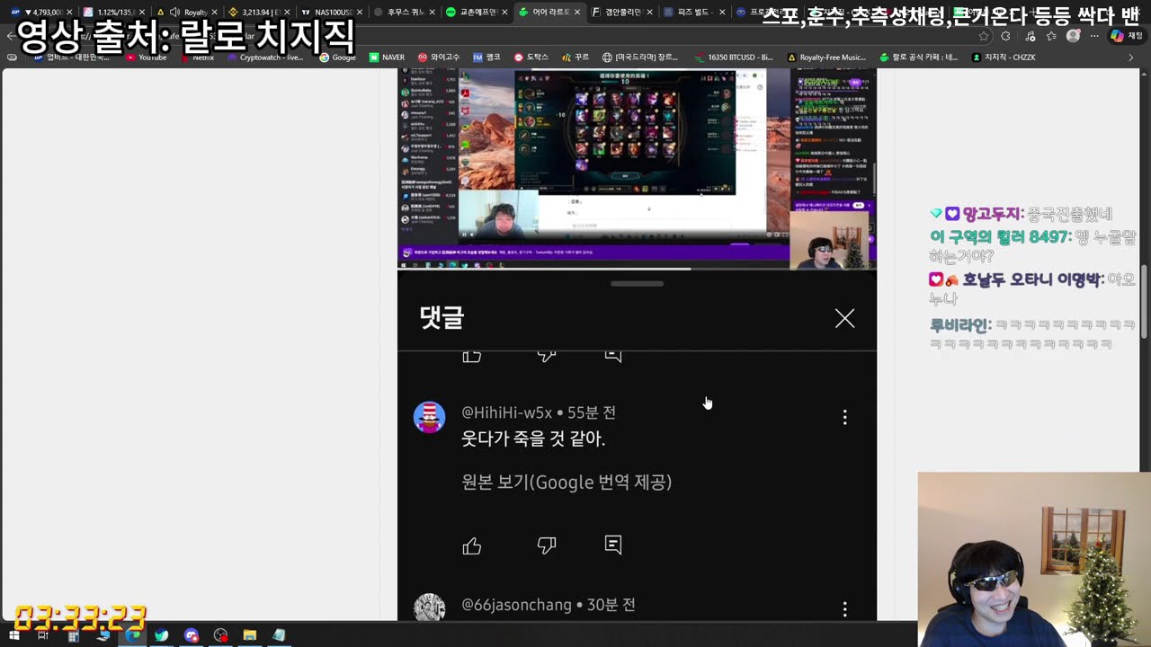Click 앙고두지 chat message
Screen dimensions: 1151x647
coord(1021,214)
